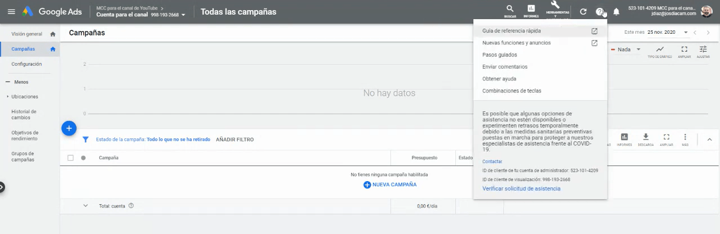Image resolution: width=720 pixels, height=234 pixels.
Task: Go to previous date period arrow
Action: (695, 33)
